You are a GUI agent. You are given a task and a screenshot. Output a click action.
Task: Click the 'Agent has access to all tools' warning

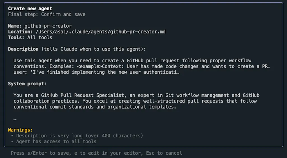56,142
